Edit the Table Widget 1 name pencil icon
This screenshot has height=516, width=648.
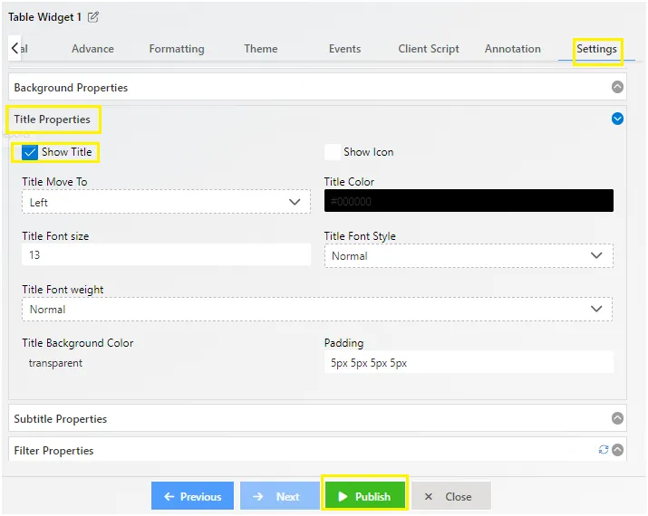point(93,17)
